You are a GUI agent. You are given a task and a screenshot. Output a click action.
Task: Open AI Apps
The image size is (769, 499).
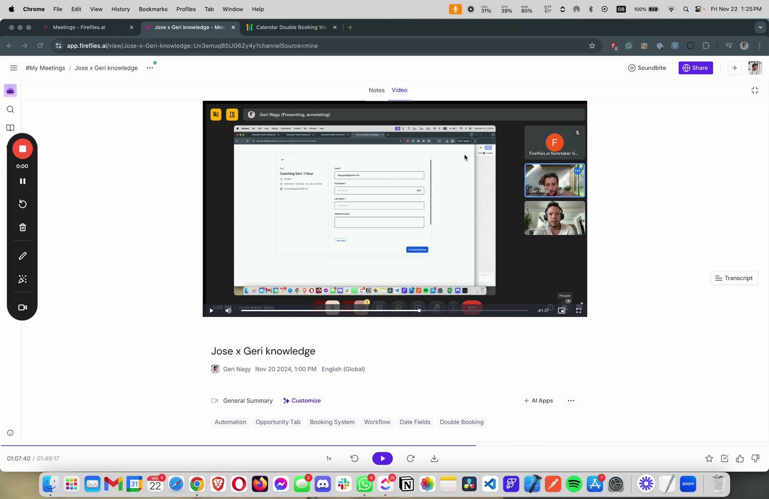pos(538,401)
